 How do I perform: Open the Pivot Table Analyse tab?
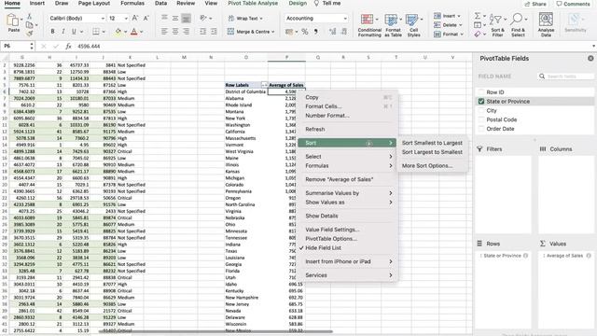pyautogui.click(x=253, y=3)
